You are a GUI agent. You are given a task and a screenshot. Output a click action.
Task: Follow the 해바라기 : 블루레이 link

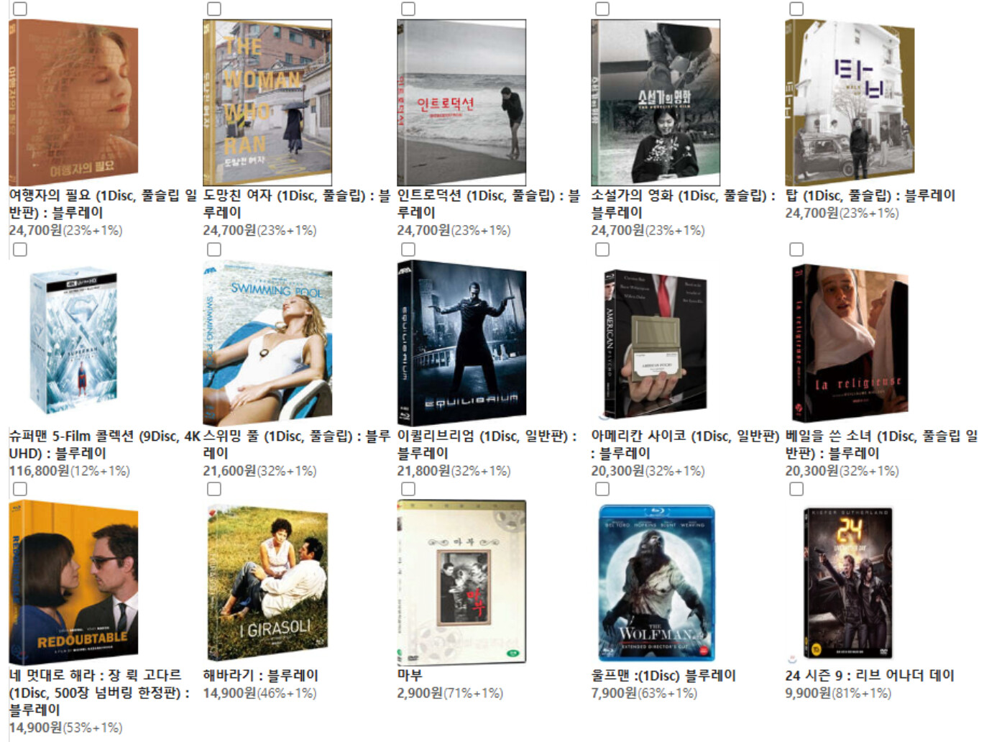[x=260, y=675]
